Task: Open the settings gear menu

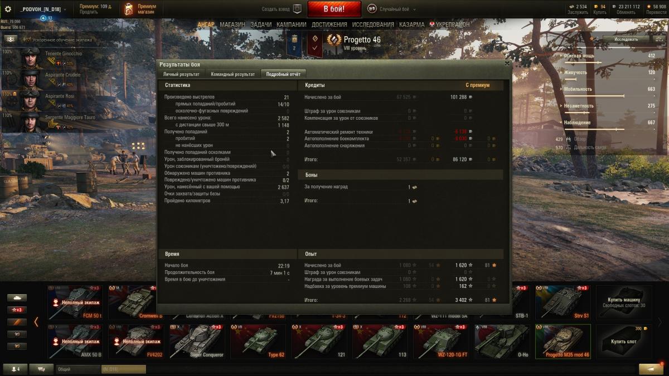Action: click(x=8, y=9)
